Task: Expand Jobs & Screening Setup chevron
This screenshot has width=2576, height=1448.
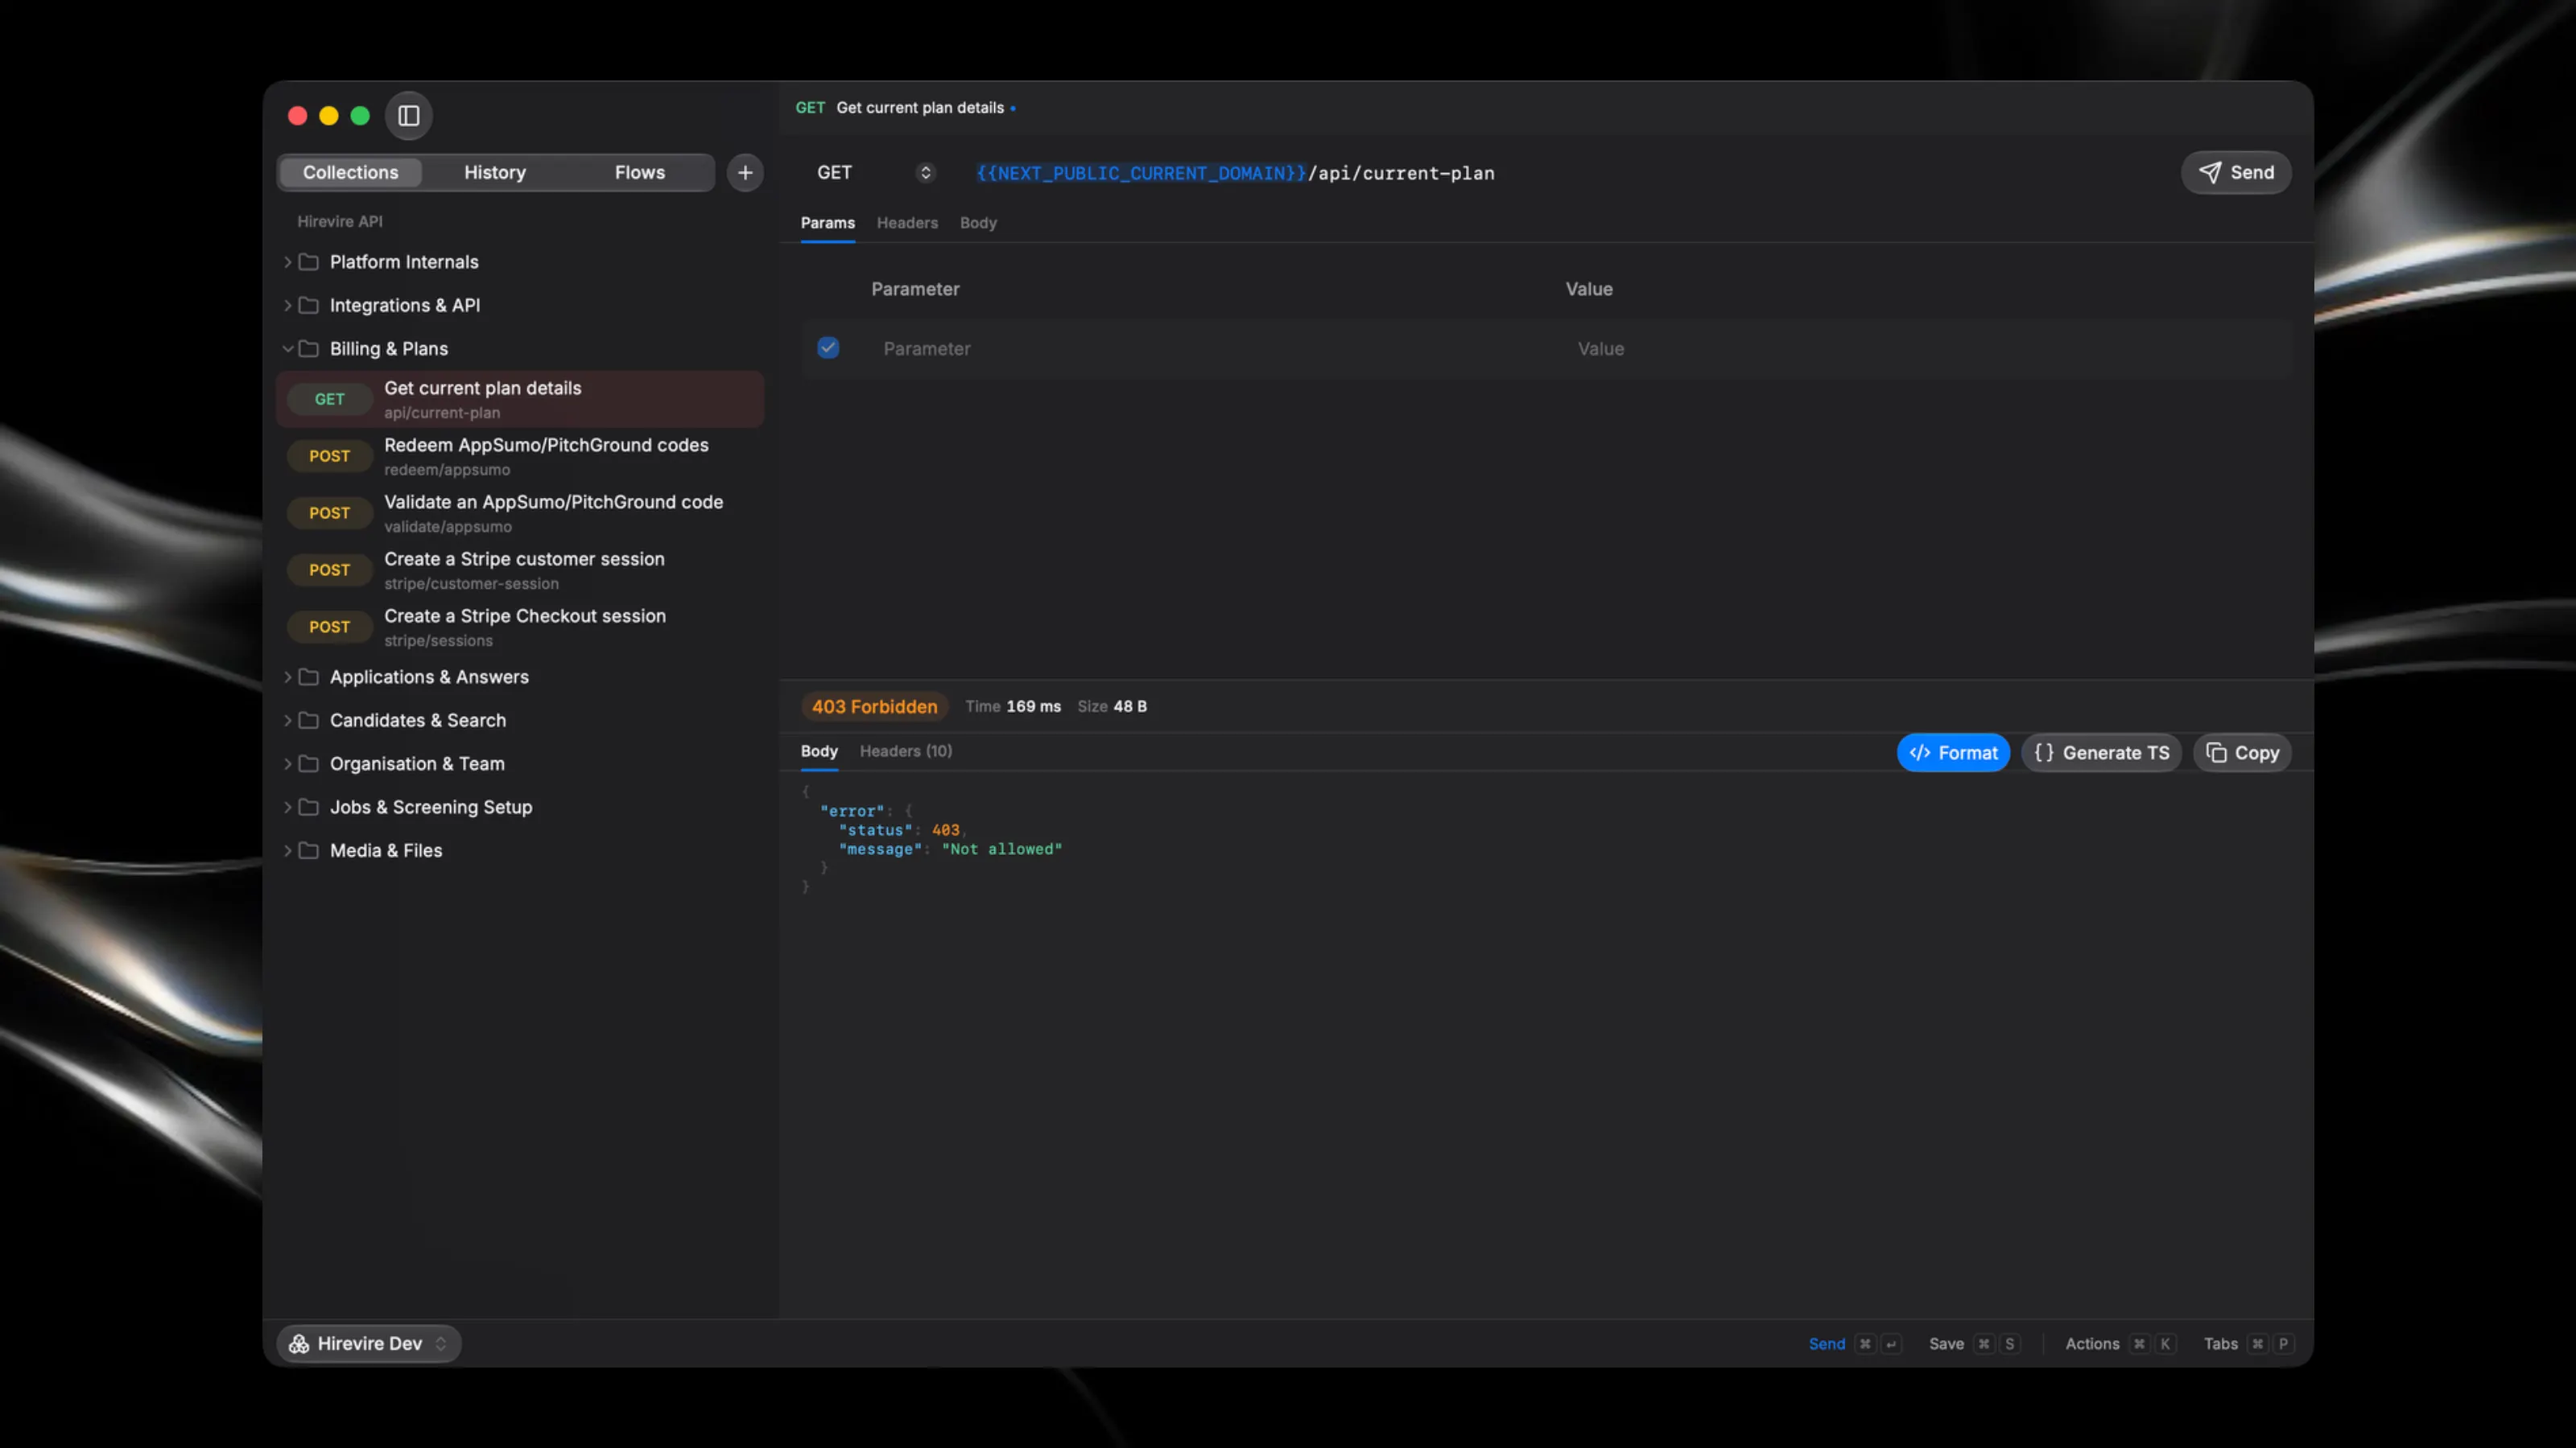Action: coord(287,806)
